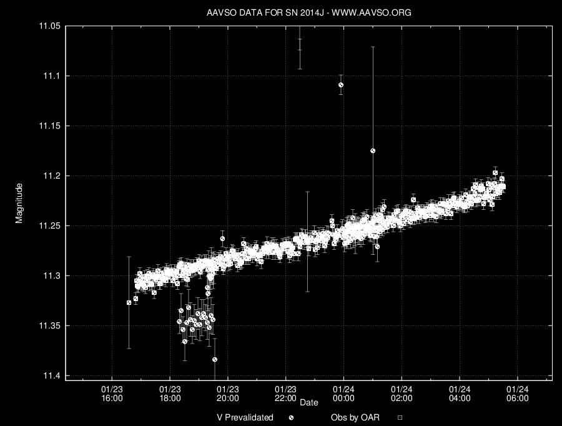Click the 11.2 magnitude tick label
This screenshot has height=426, width=562.
[52, 176]
